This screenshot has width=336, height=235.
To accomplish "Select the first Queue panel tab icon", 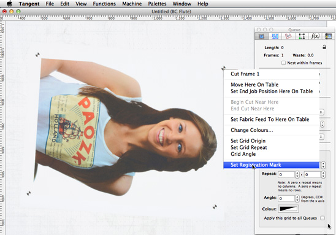I will (261, 36).
